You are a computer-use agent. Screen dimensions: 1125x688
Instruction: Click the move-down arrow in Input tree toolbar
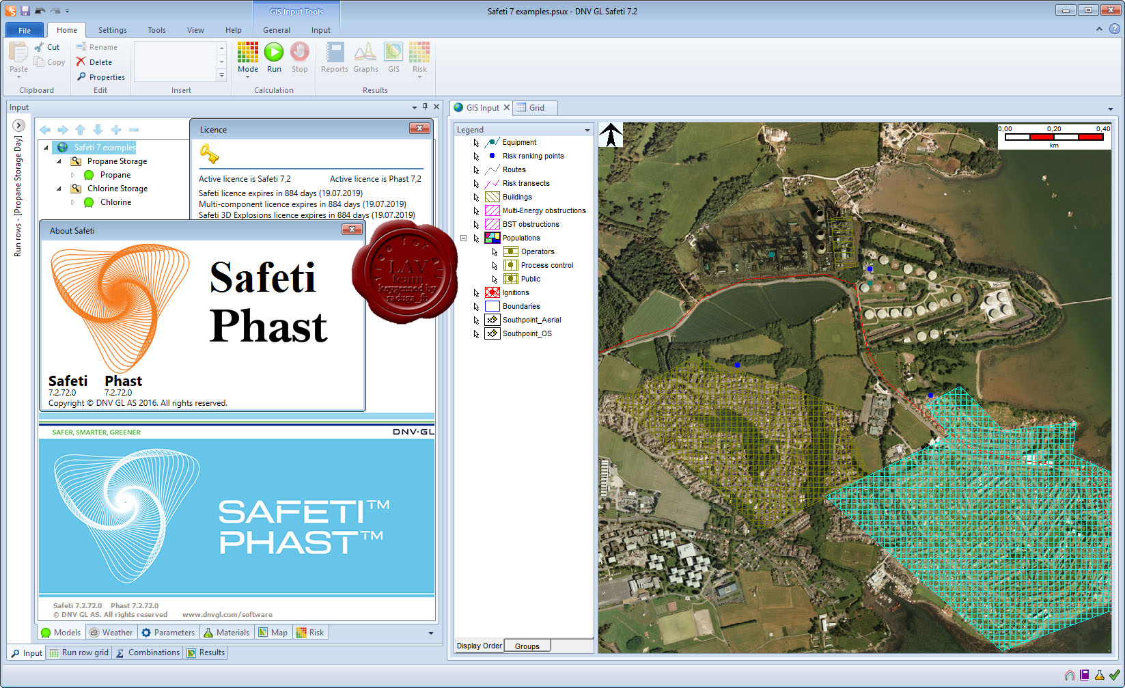[x=98, y=130]
